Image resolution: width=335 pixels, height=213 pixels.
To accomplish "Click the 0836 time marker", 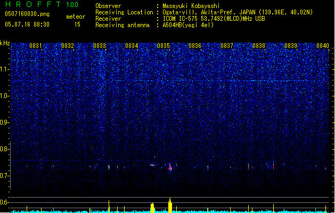I will click(195, 46).
